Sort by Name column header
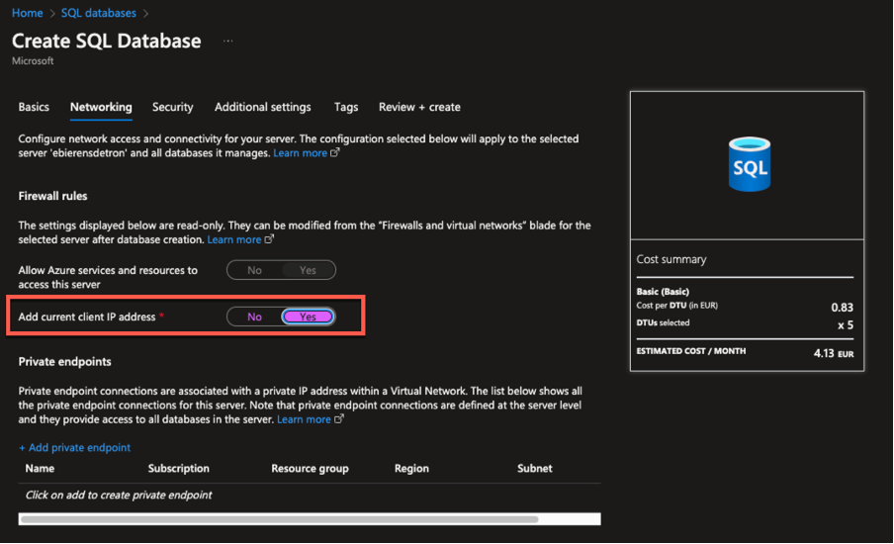 click(x=40, y=468)
